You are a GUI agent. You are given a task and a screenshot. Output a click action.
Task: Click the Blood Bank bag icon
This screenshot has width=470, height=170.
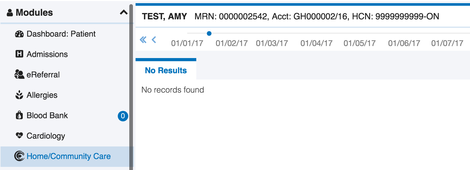[x=19, y=115]
